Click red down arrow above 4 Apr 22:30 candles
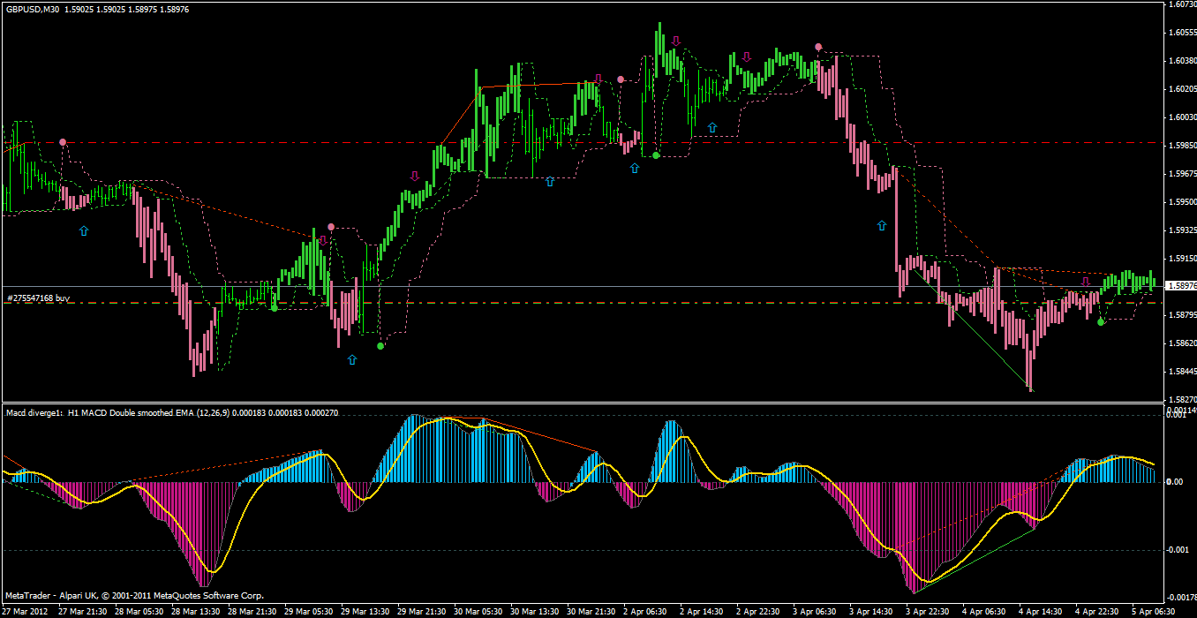 pos(1086,282)
